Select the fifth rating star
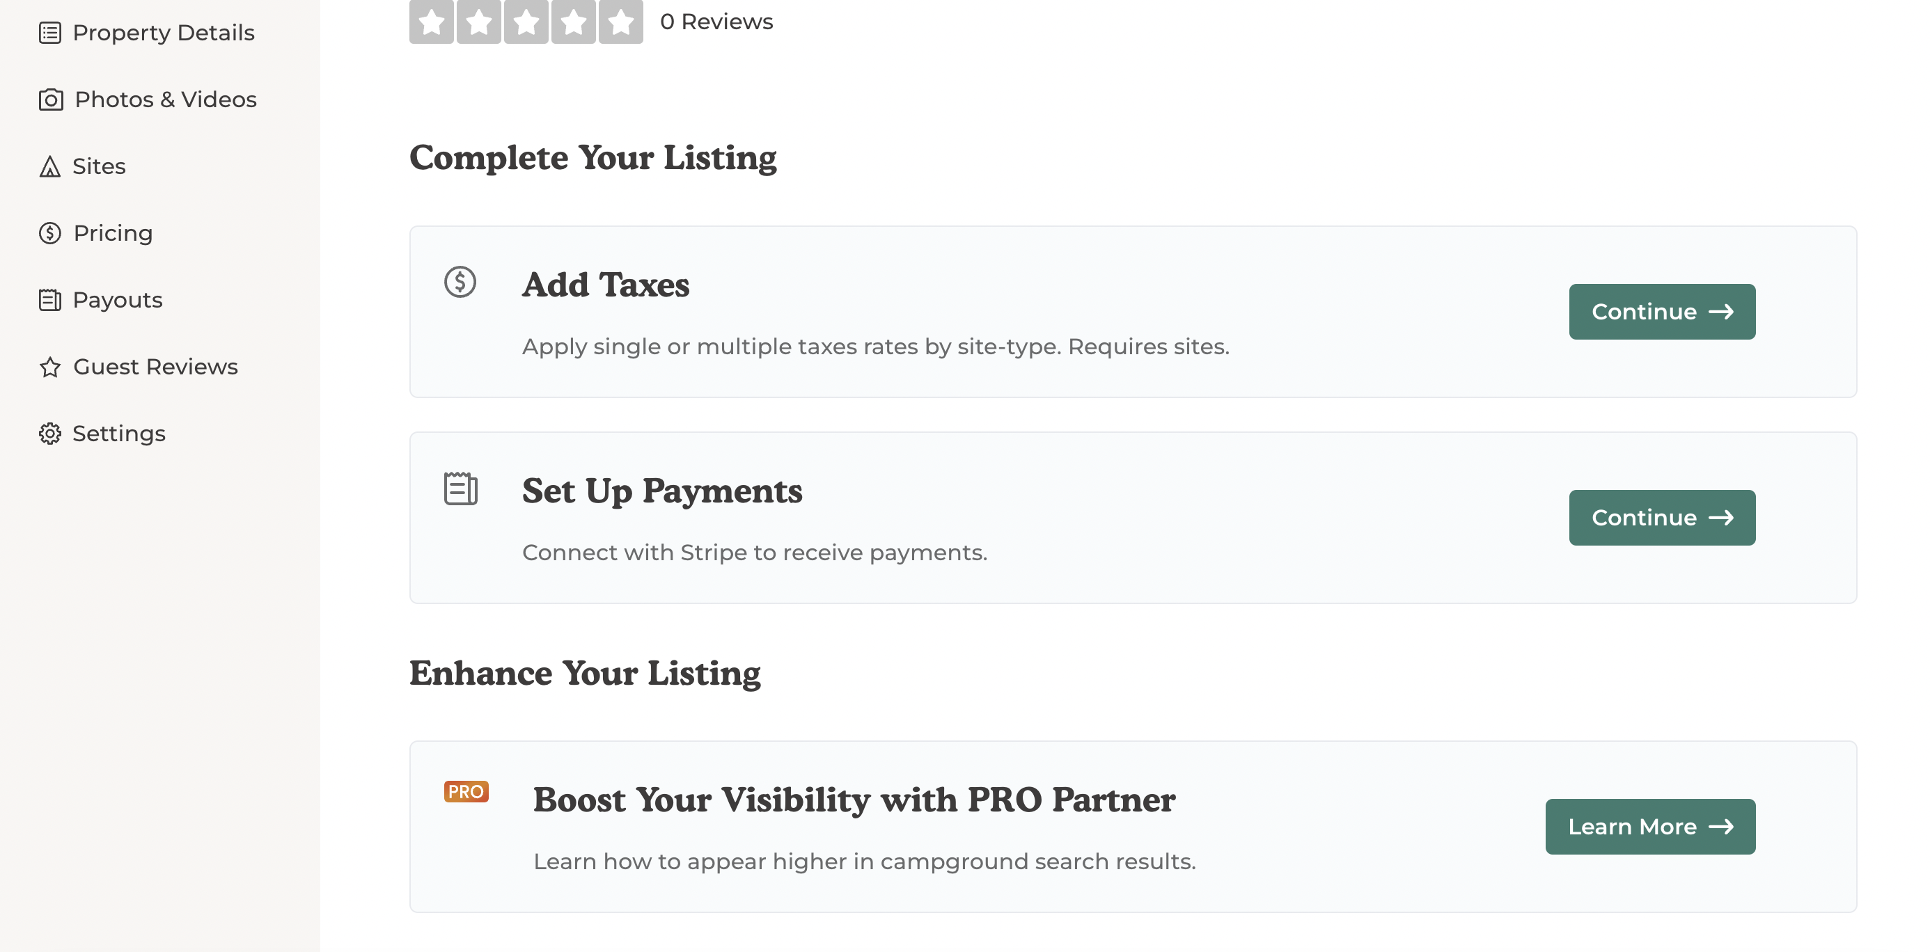Image resolution: width=1930 pixels, height=952 pixels. (620, 22)
